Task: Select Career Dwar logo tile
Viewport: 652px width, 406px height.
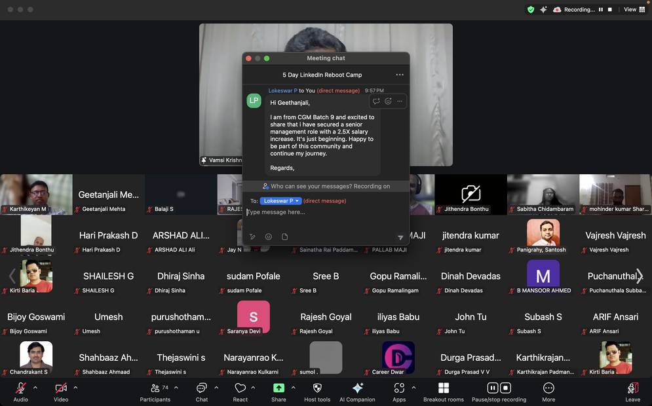Action: (x=398, y=358)
